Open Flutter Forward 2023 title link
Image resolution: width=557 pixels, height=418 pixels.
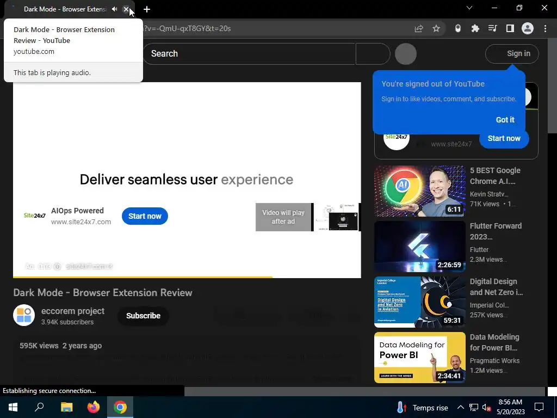point(496,231)
